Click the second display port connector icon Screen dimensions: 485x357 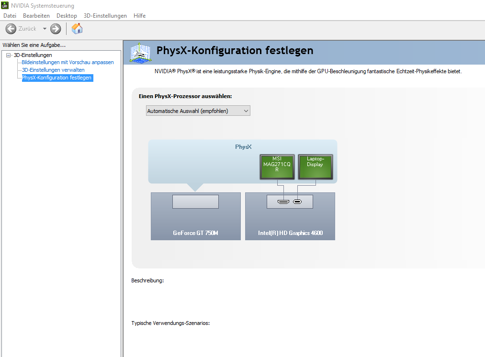297,202
